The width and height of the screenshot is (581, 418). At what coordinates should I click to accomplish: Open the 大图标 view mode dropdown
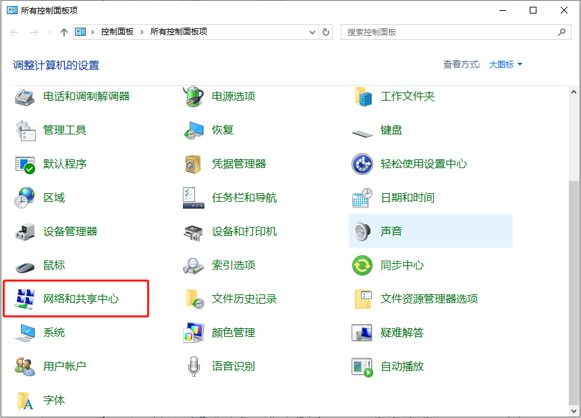(505, 64)
